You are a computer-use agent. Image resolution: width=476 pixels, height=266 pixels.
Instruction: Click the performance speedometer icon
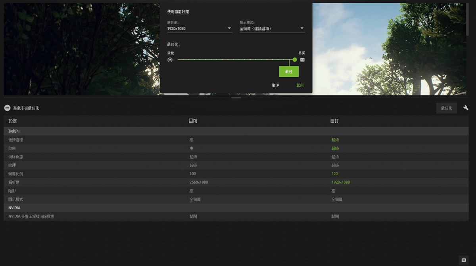click(170, 60)
